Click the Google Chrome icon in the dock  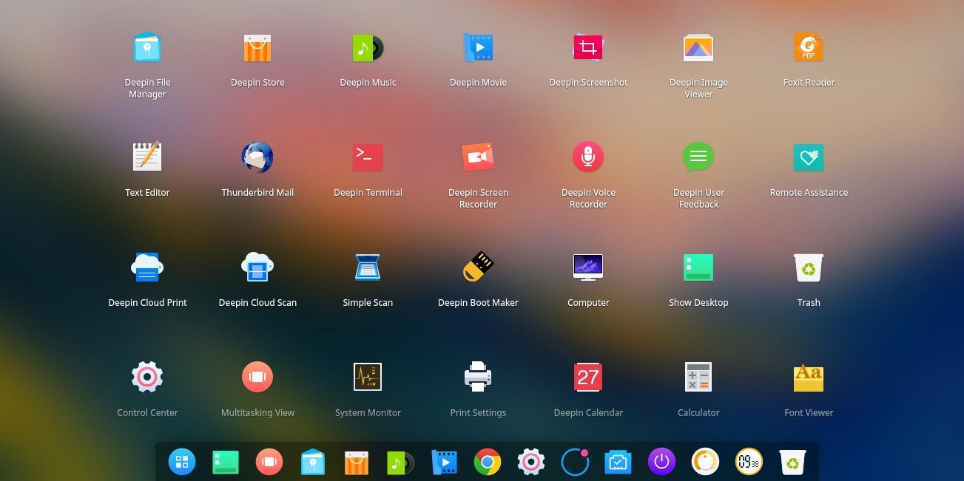tap(487, 463)
